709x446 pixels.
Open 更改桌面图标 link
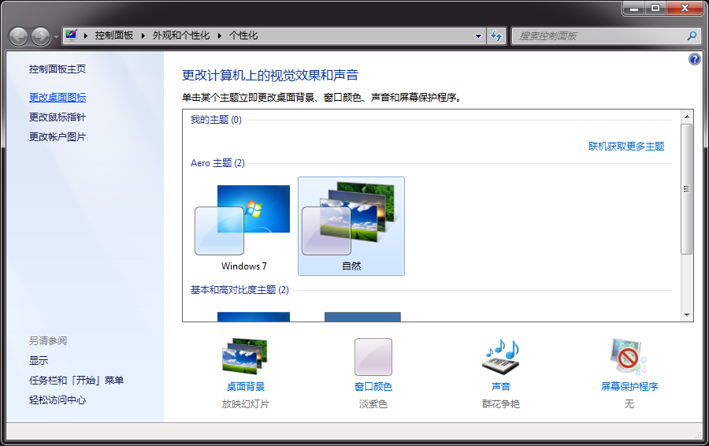(x=58, y=97)
